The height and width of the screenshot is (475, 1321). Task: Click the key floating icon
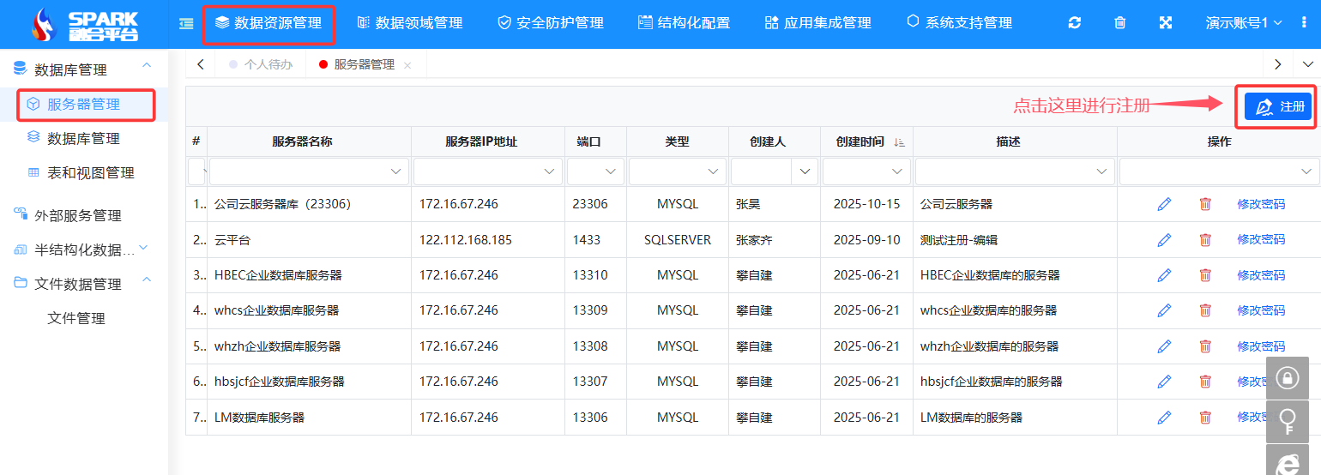[x=1287, y=420]
